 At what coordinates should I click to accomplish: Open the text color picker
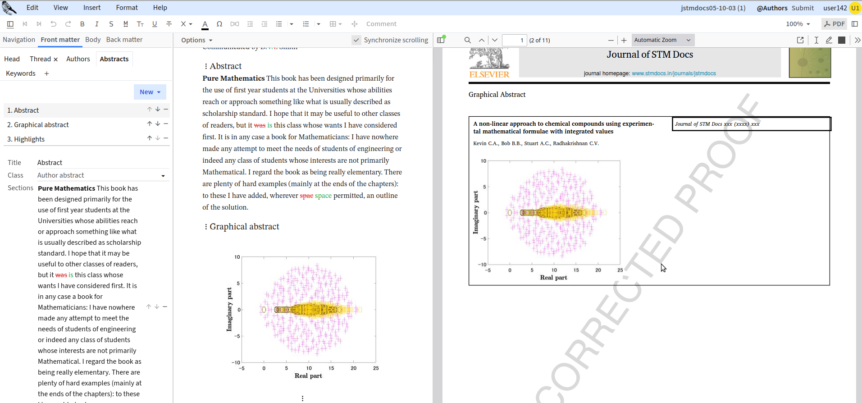tap(205, 24)
